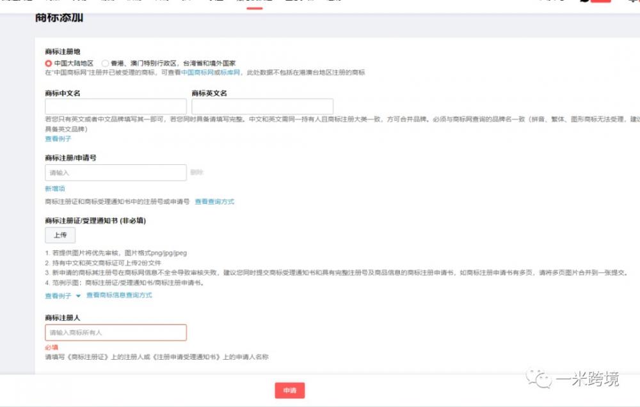Click the 商标添加 page heading
This screenshot has width=640, height=407.
[x=59, y=18]
